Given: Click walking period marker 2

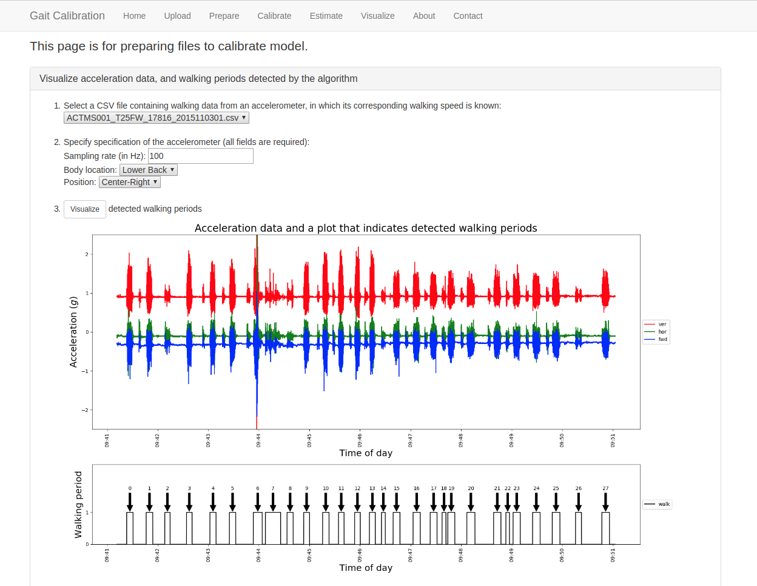Looking at the screenshot, I should [x=167, y=499].
